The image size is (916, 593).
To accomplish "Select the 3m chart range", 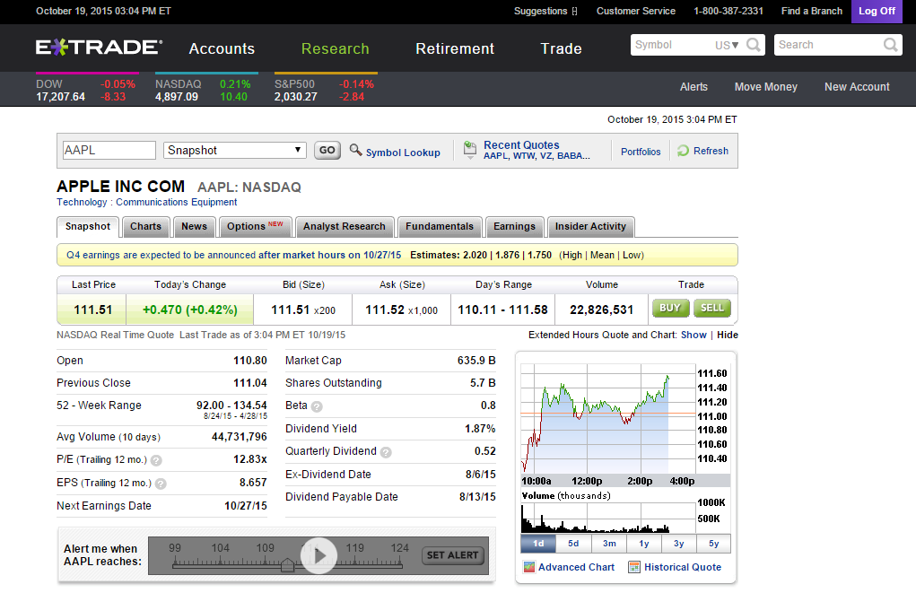I will click(x=609, y=544).
